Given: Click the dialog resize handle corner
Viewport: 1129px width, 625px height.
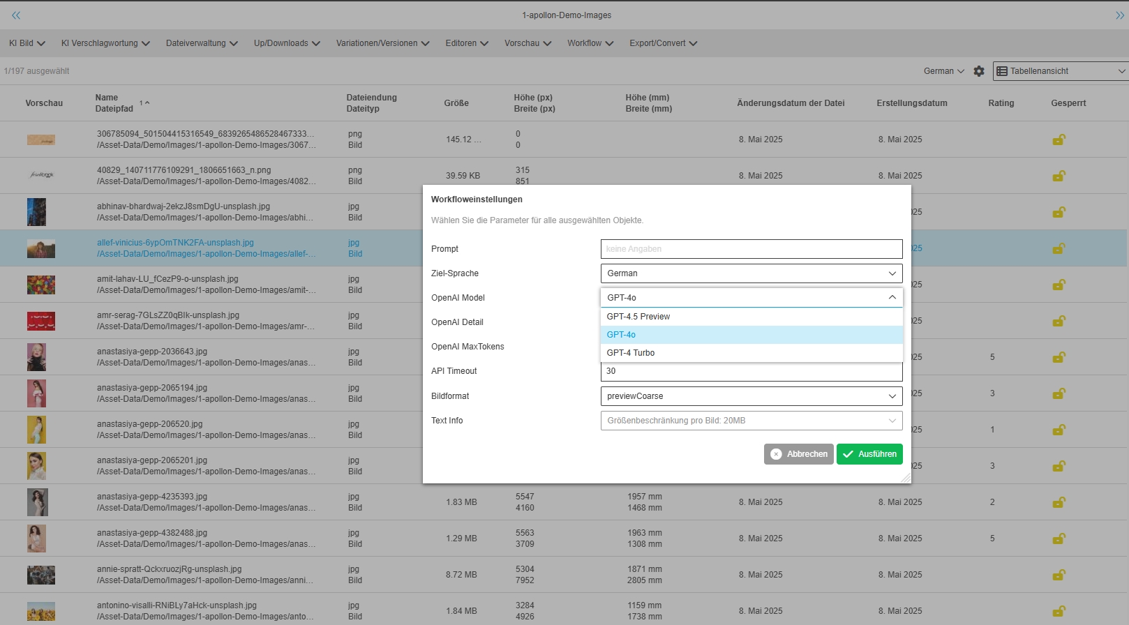Looking at the screenshot, I should (905, 478).
